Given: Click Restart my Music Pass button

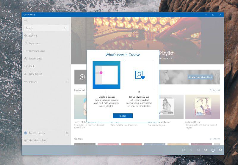Looking at the screenshot, I should (200, 77).
